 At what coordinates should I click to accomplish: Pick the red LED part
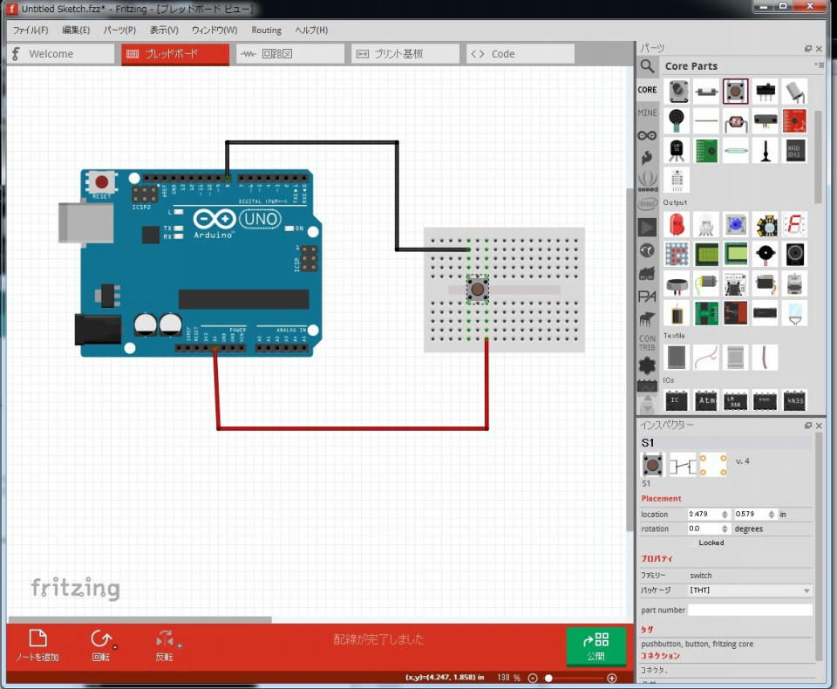tap(677, 224)
